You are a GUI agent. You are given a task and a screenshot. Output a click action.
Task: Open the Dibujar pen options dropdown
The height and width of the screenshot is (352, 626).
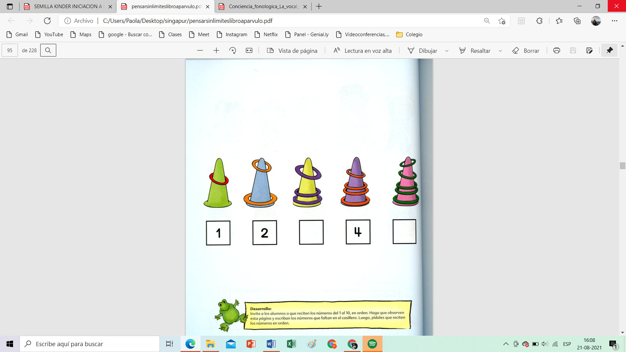point(447,51)
